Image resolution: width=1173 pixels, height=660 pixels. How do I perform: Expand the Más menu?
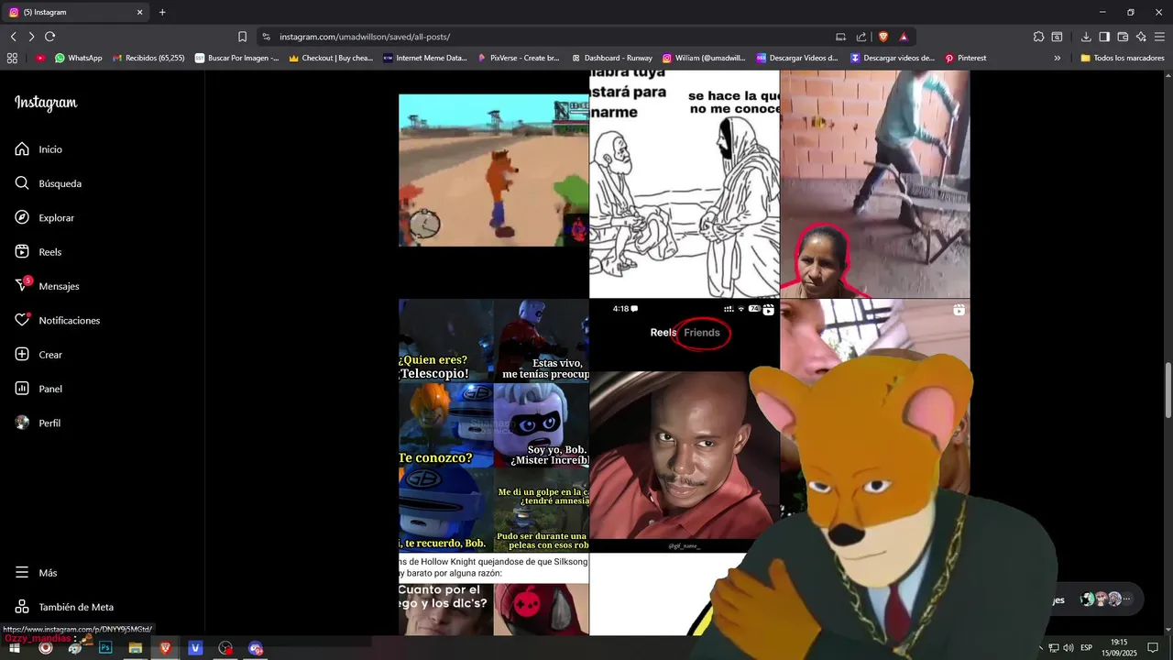(36, 573)
